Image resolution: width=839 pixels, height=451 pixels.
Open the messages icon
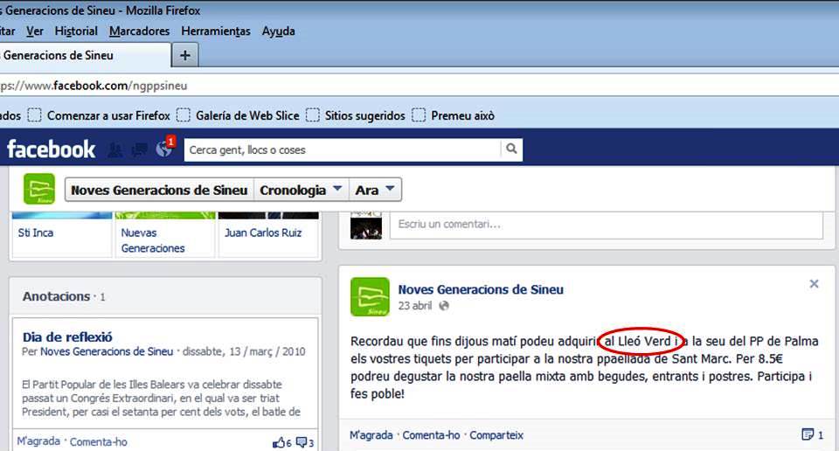click(139, 150)
